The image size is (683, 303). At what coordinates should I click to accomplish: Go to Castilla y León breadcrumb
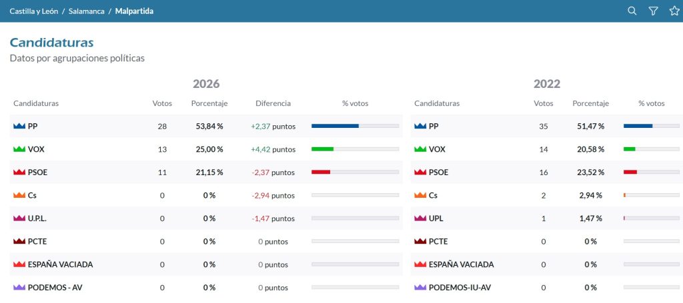[x=33, y=11]
